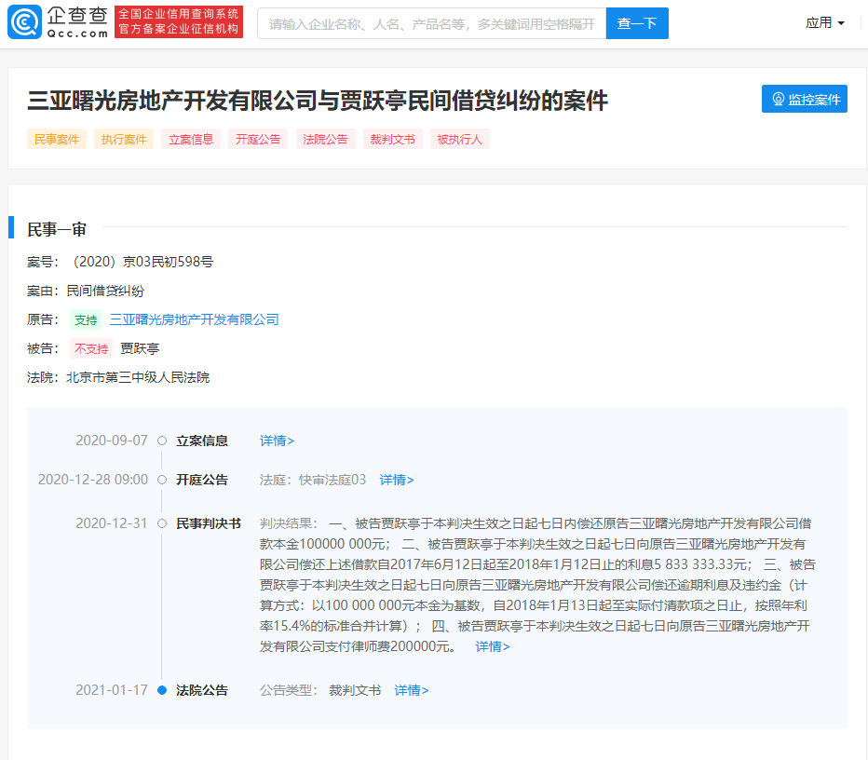
Task: Select the 被执行人 tag
Action: pyautogui.click(x=459, y=140)
